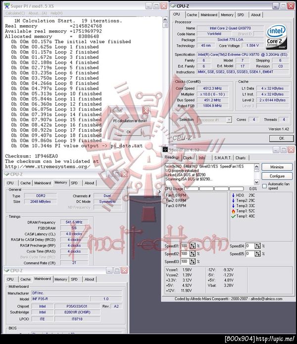Viewport: 297px width, 344px height.
Task: Click the CPU-Z title icon in the top-right window
Action: point(173,6)
